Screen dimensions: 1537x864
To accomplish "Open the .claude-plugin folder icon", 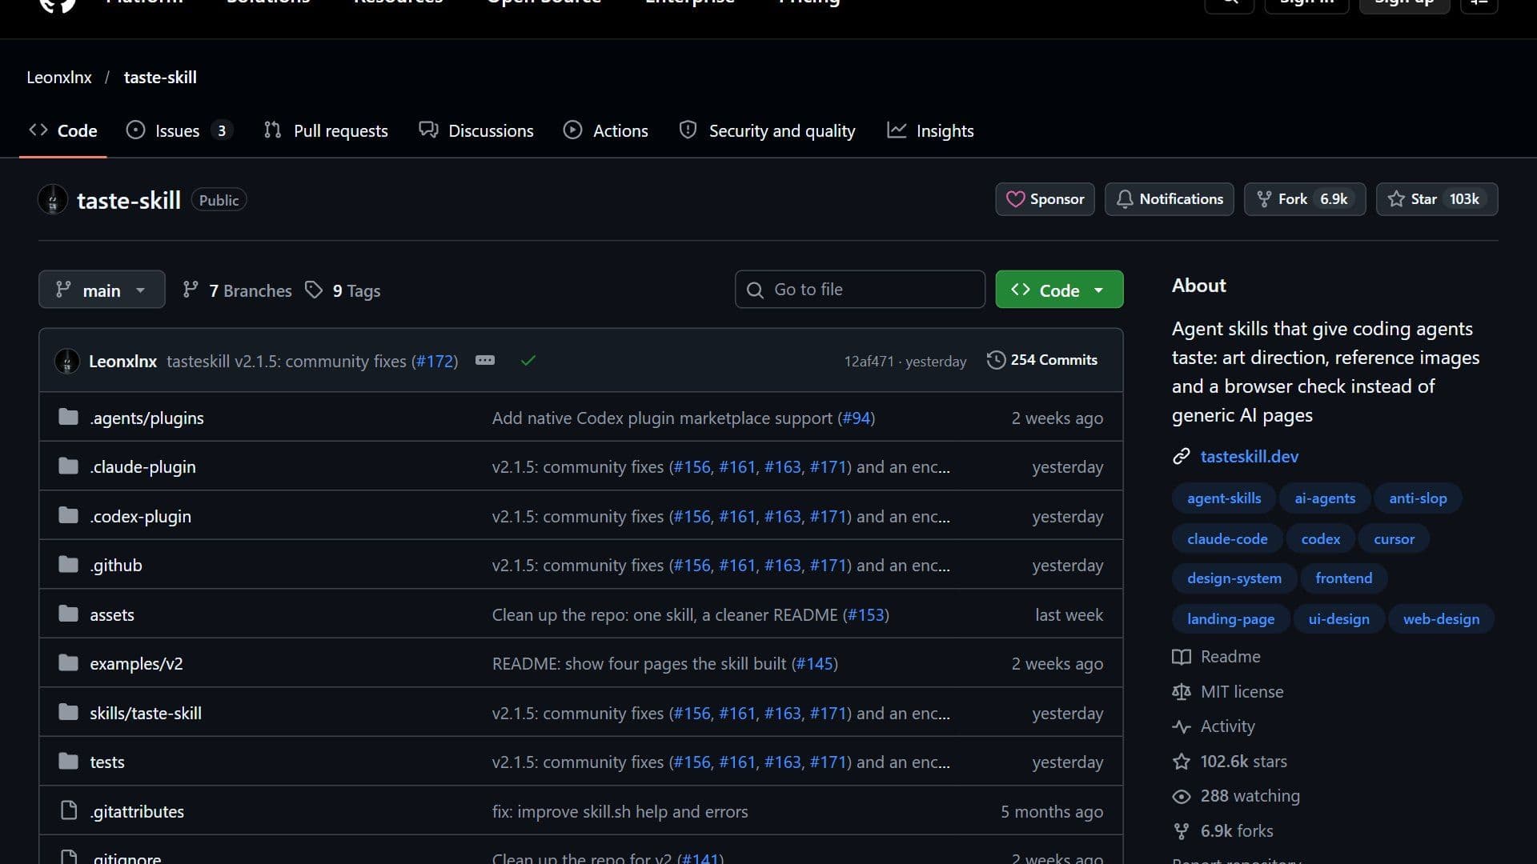I will 69,466.
